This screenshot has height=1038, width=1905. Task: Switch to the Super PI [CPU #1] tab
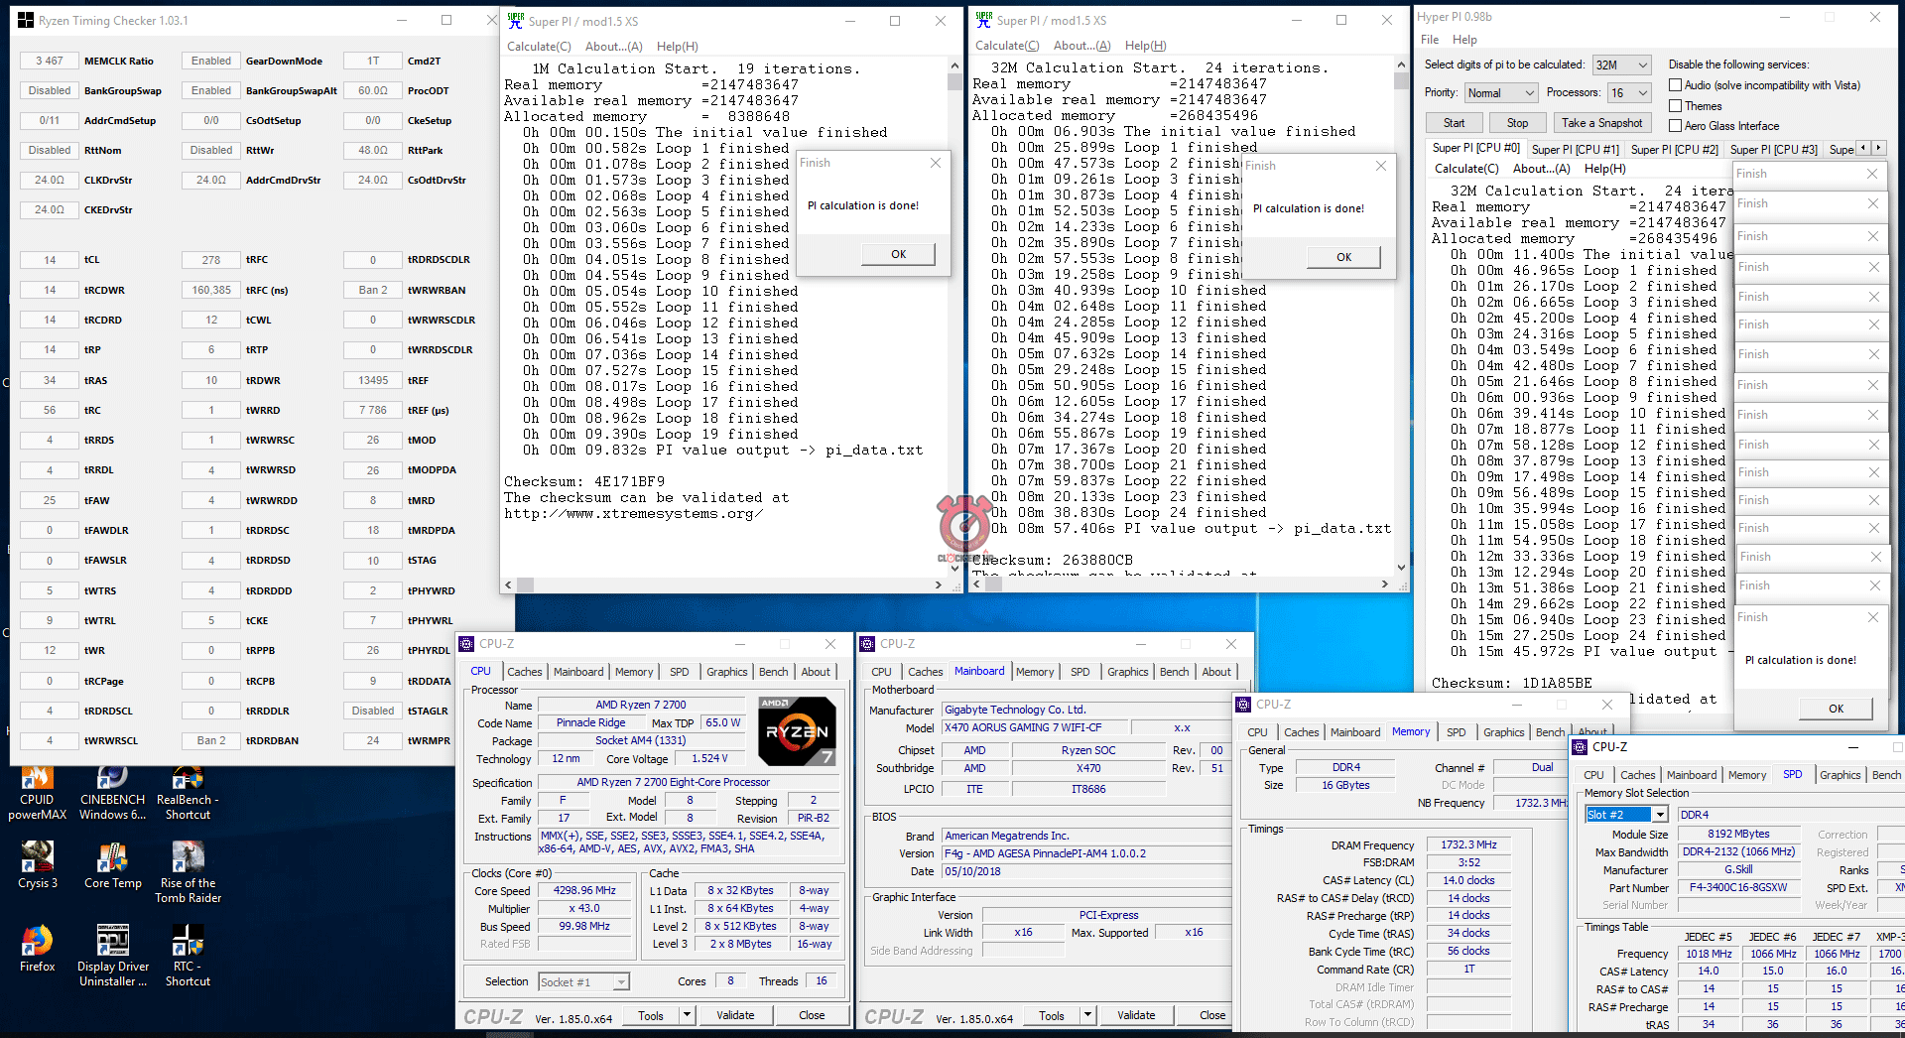point(1575,149)
